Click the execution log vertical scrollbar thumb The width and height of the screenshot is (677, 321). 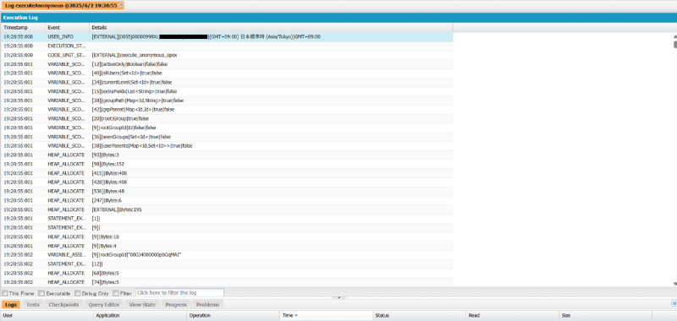pos(674,44)
